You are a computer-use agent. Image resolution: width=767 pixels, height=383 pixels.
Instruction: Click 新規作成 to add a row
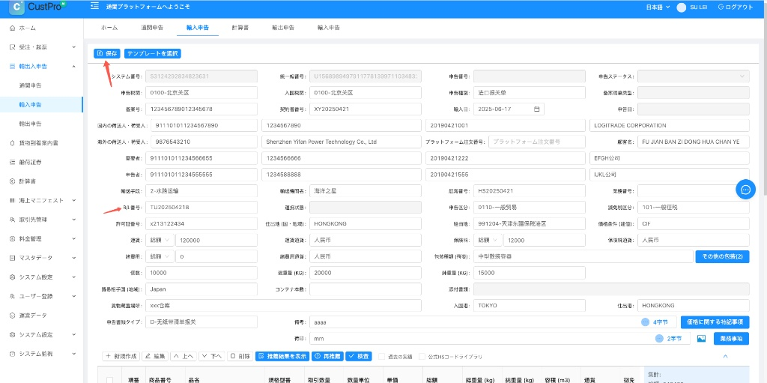pos(121,356)
